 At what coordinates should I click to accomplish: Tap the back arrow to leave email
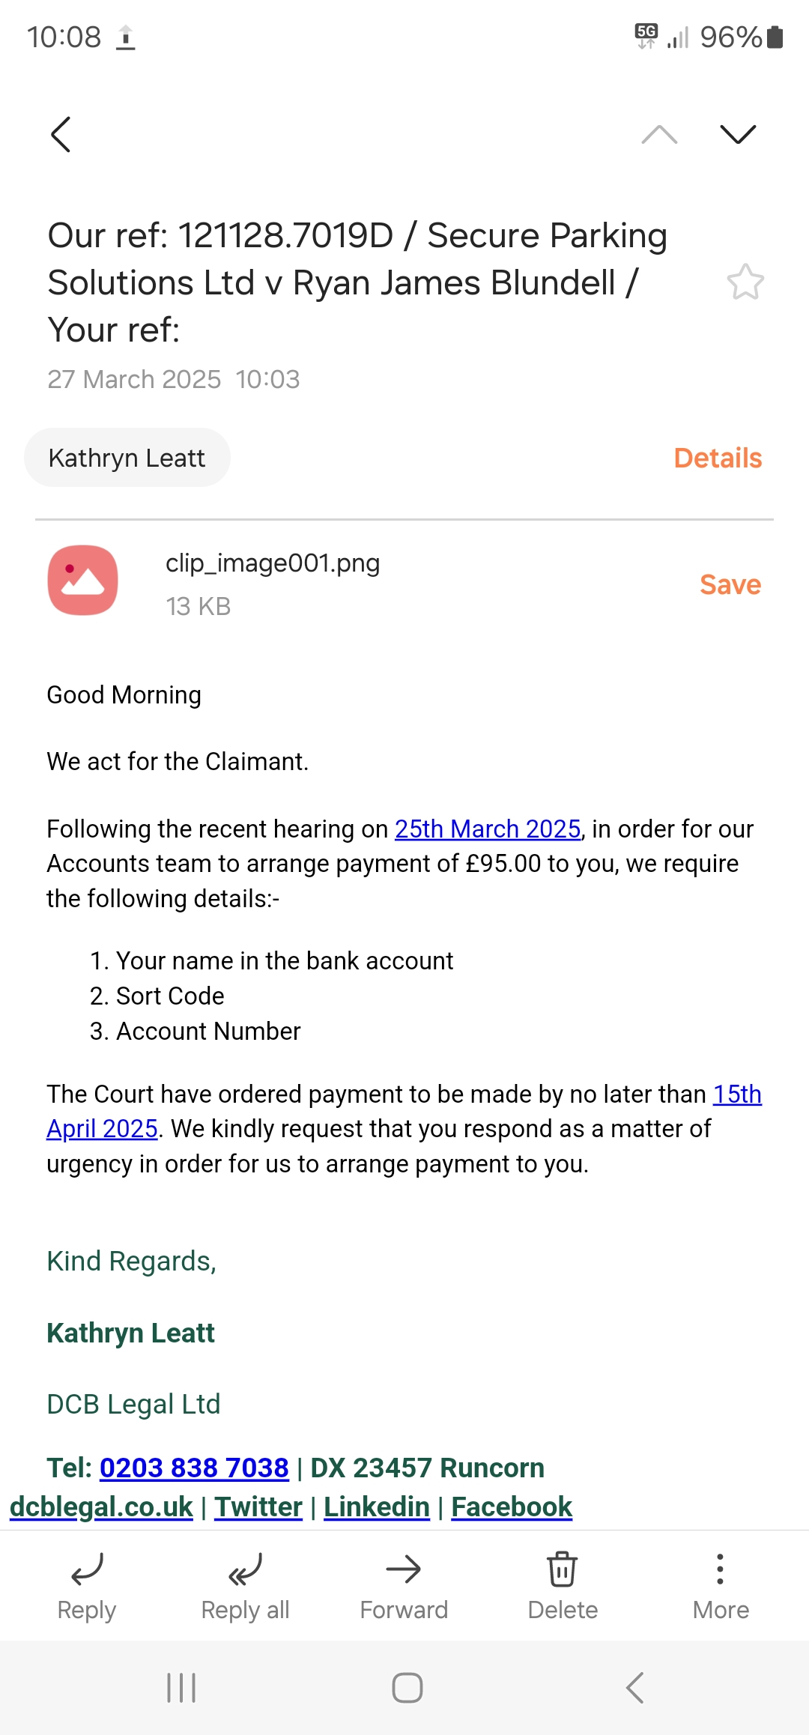click(61, 135)
